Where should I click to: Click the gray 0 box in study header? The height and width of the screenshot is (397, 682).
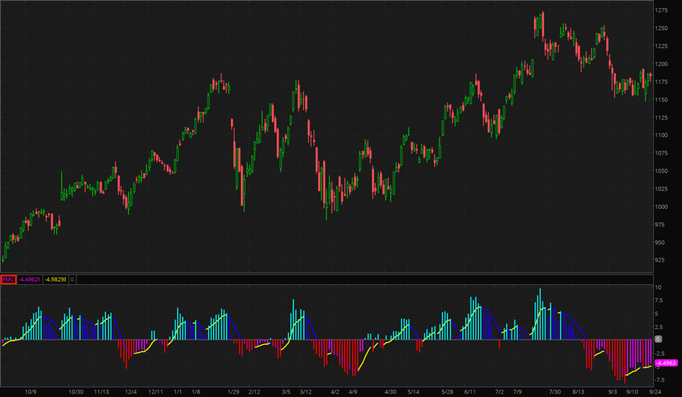coord(72,279)
